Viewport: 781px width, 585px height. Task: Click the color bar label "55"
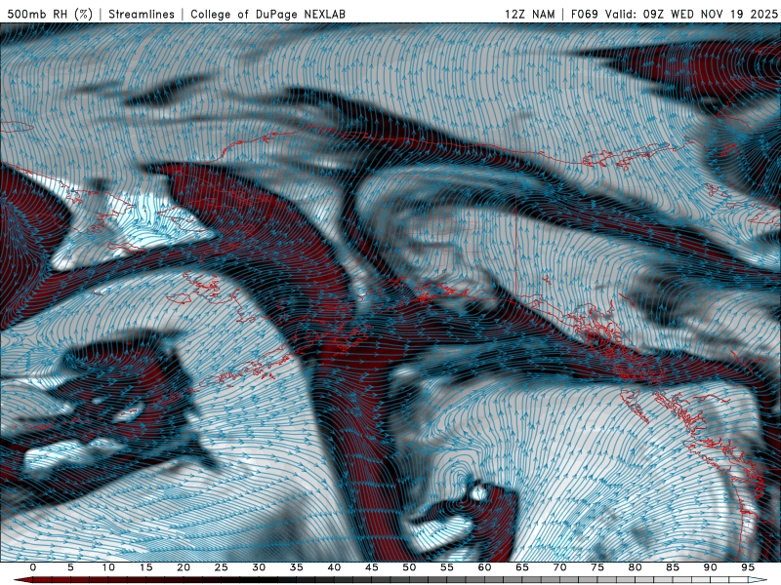(x=447, y=567)
